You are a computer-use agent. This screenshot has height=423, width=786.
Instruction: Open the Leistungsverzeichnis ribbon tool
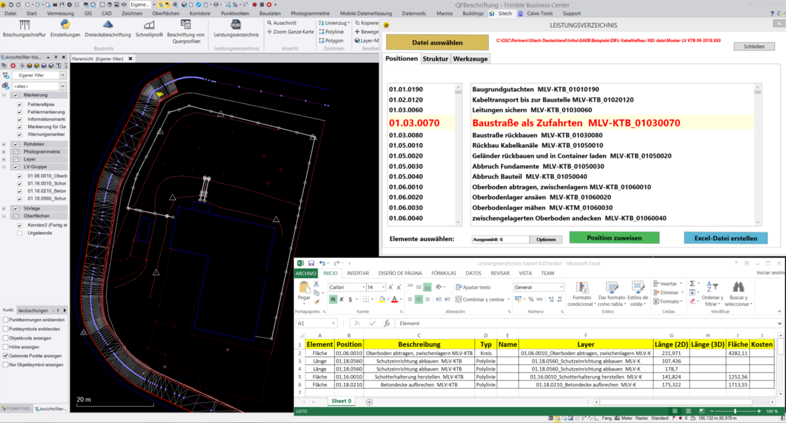click(235, 29)
